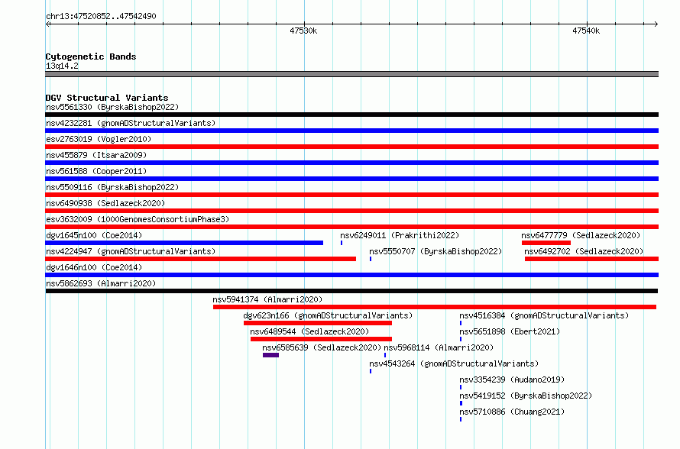680x449 pixels.
Task: Select nsv455879 (Itsara2009) label
Action: click(x=96, y=155)
